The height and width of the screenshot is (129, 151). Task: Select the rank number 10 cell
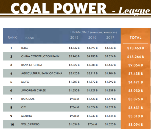[x=12, y=125]
